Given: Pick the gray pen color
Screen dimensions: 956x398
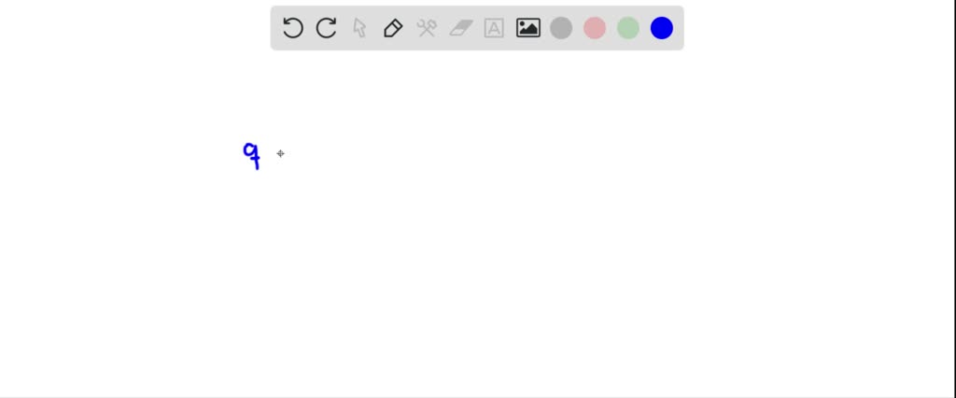Looking at the screenshot, I should tap(561, 28).
